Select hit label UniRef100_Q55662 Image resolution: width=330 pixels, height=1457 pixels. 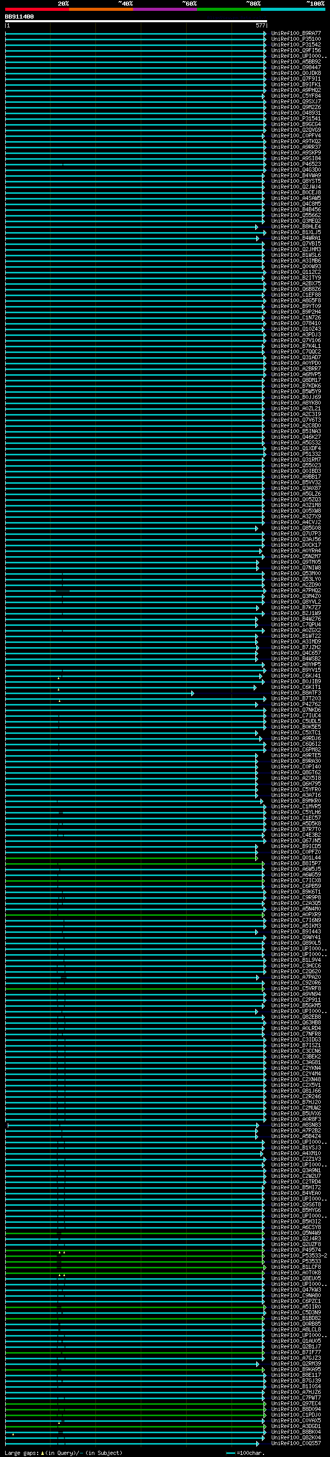296,215
